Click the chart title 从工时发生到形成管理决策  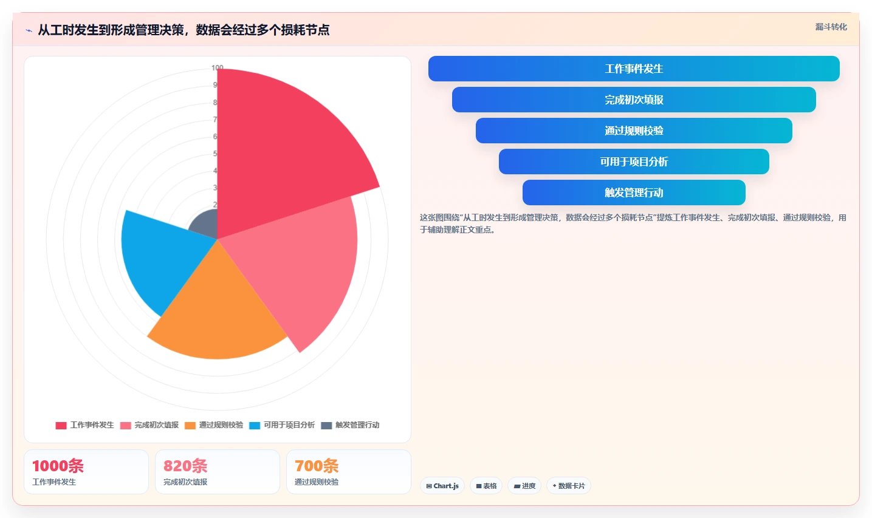(184, 30)
